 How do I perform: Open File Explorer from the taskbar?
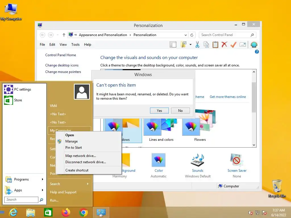31,212
